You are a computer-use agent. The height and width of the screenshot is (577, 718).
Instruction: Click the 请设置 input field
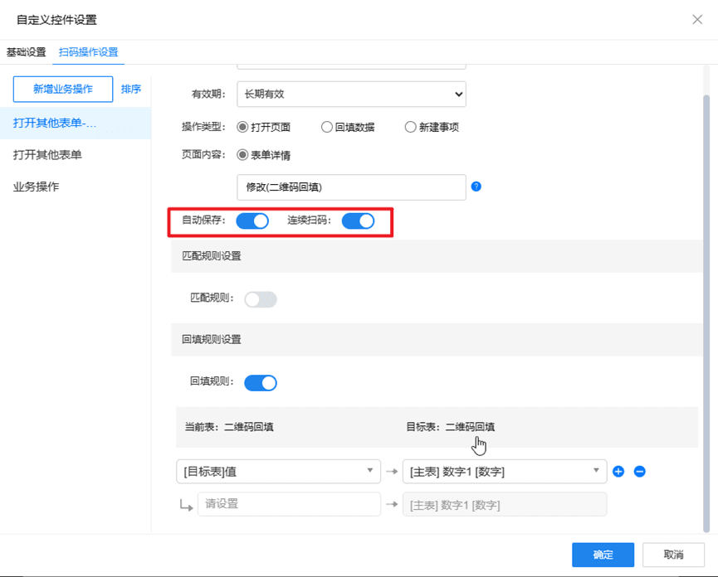[289, 504]
